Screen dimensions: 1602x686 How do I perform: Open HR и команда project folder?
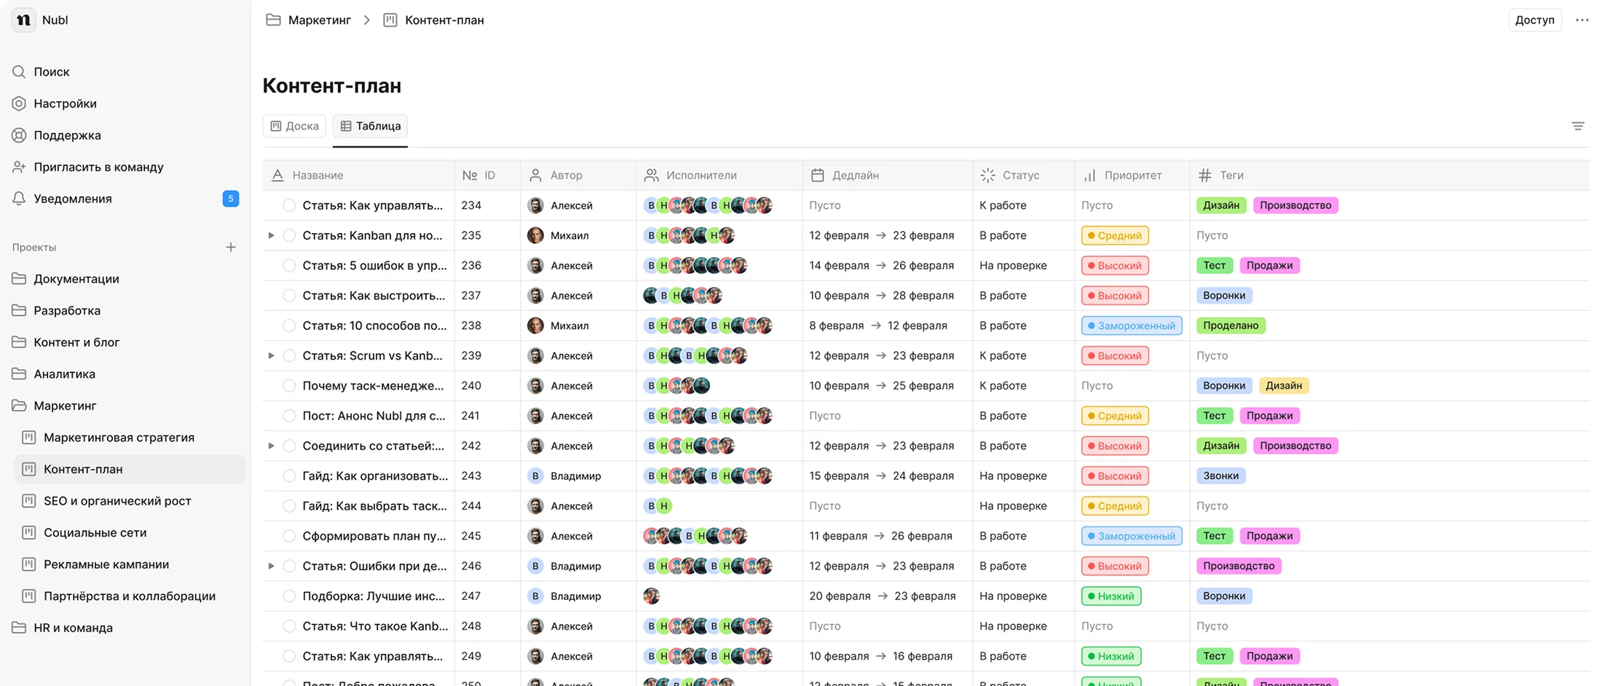tap(63, 628)
